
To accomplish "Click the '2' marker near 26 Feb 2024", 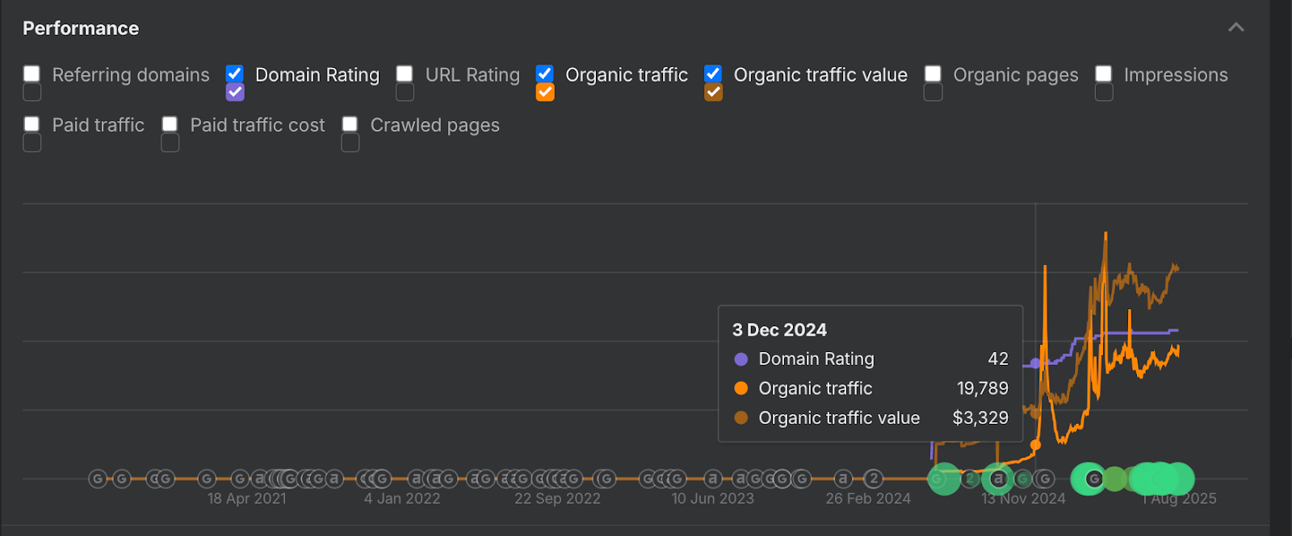I will pos(873,479).
